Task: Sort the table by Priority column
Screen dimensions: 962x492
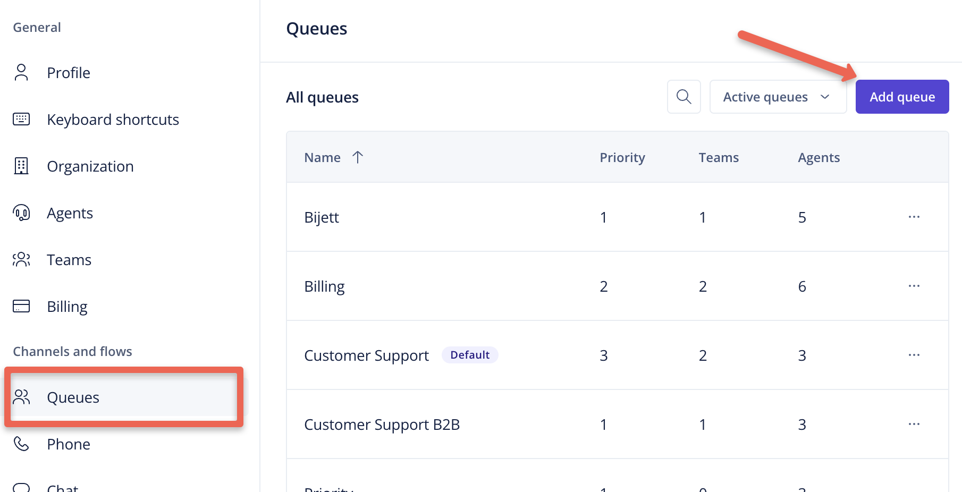Action: point(622,157)
